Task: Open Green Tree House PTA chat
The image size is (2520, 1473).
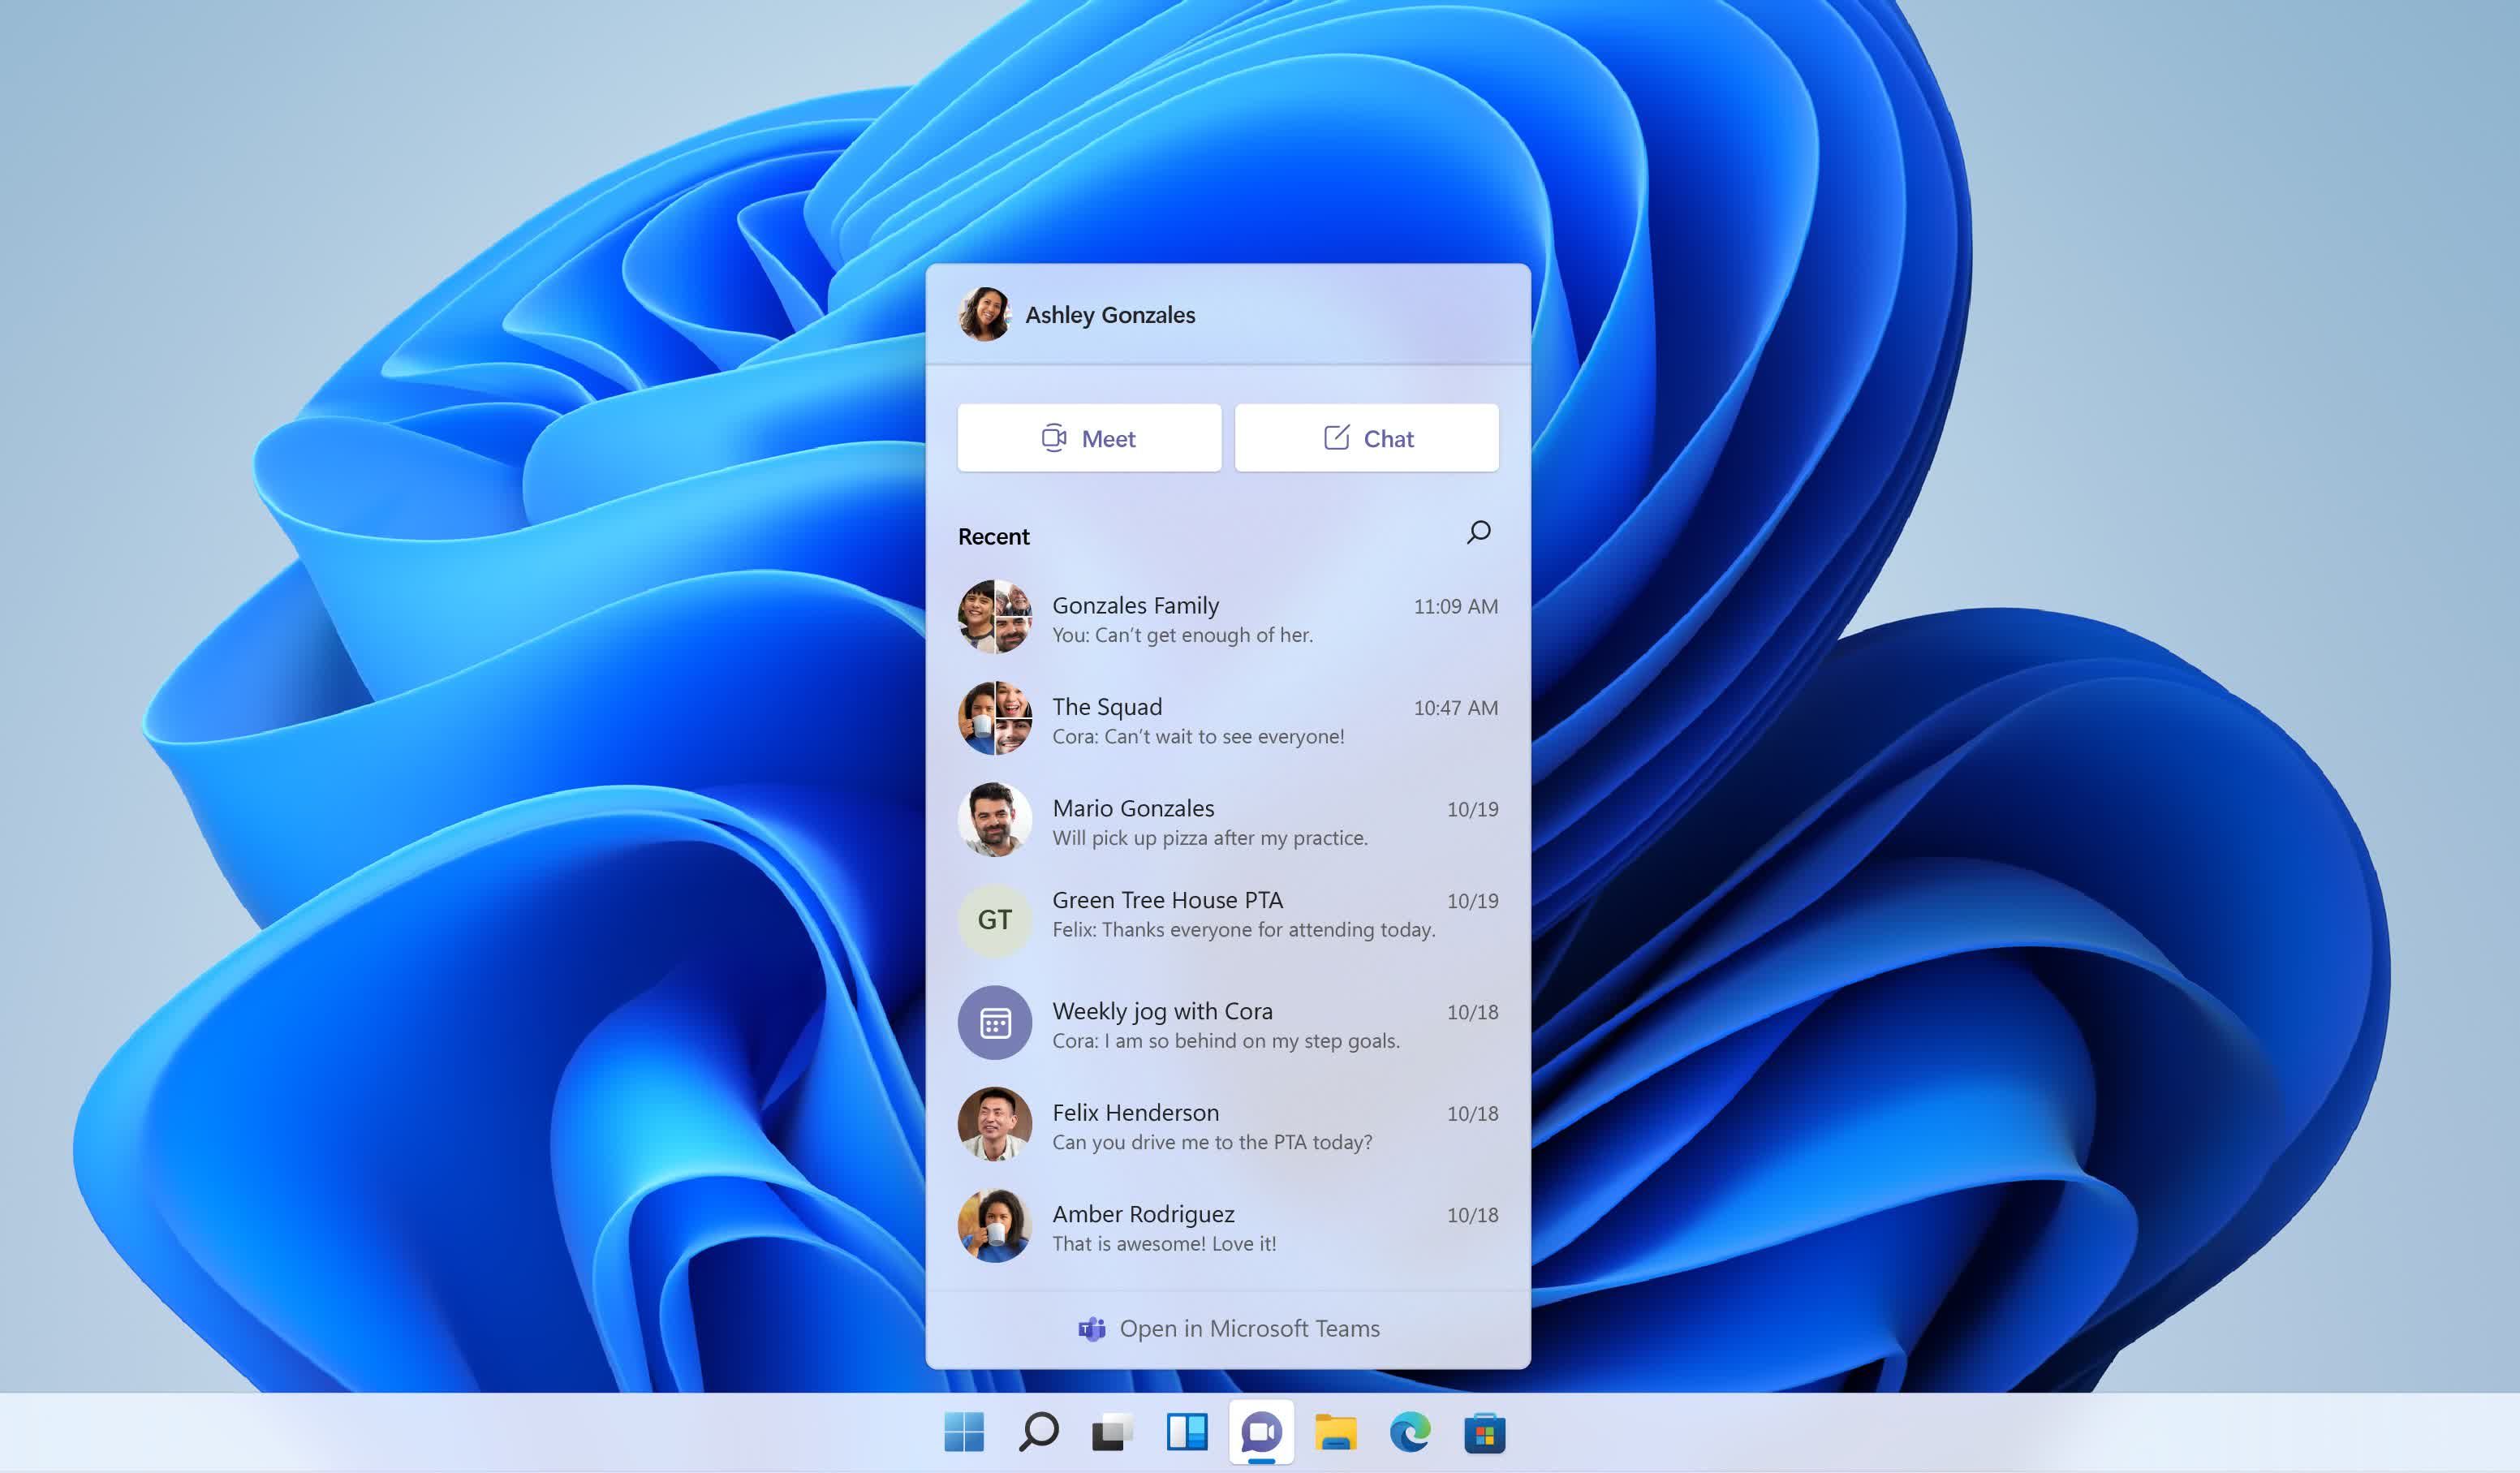Action: [x=1228, y=918]
